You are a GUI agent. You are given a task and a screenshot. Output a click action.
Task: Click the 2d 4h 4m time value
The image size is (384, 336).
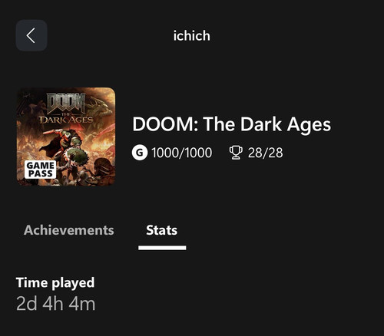[56, 304]
